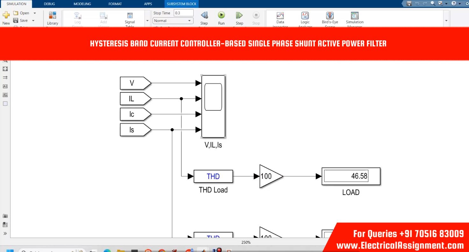
Task: Select Fit to View in left palette
Action: pyautogui.click(x=5, y=69)
